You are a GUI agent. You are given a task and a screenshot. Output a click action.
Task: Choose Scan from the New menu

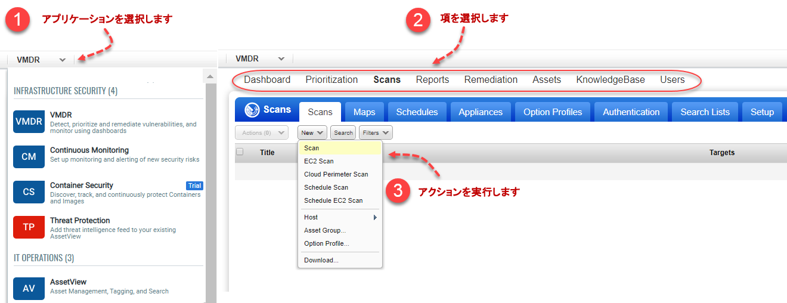click(340, 148)
